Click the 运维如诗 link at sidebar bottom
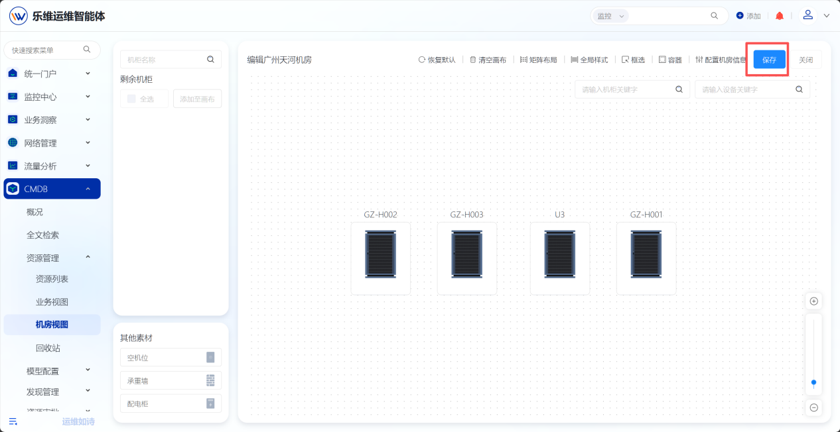This screenshot has width=840, height=432. point(78,421)
